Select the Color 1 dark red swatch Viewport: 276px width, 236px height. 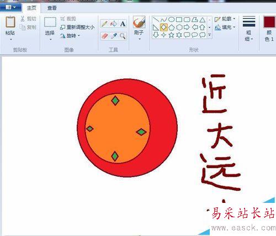(269, 22)
